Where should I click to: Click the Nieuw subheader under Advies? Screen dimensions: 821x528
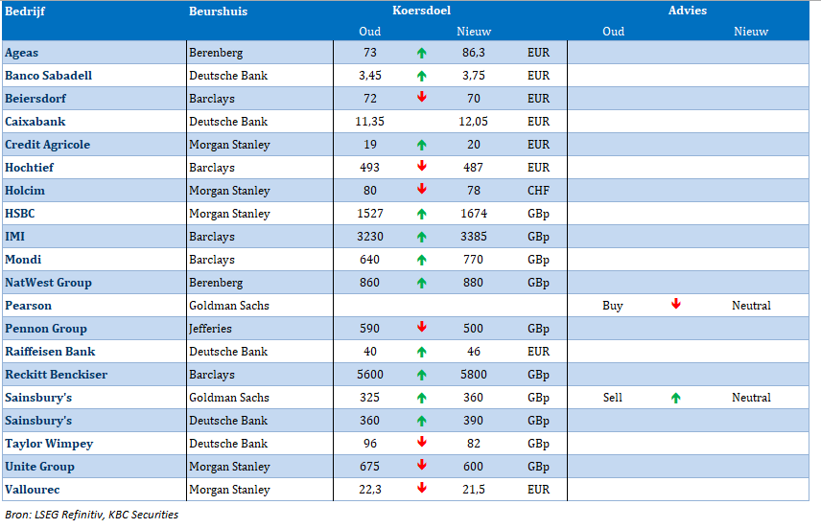[751, 32]
